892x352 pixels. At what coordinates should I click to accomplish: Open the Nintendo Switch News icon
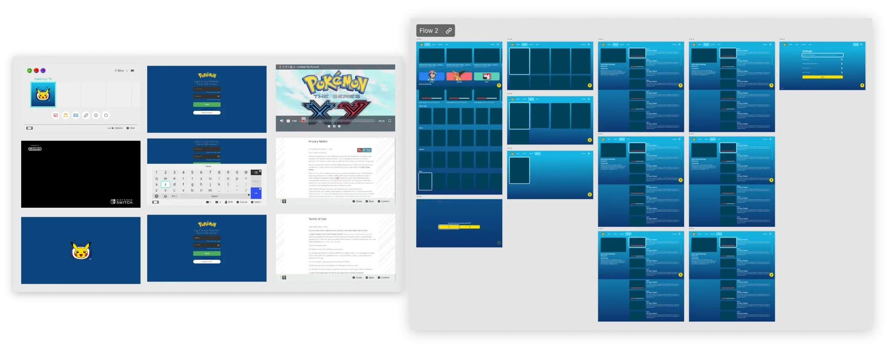(x=55, y=115)
